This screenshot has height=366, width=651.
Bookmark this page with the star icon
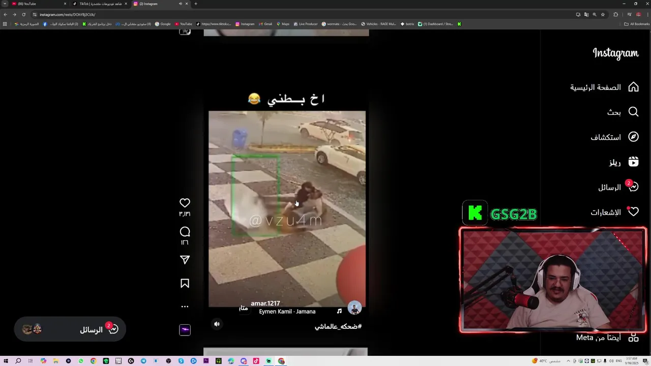point(603,14)
